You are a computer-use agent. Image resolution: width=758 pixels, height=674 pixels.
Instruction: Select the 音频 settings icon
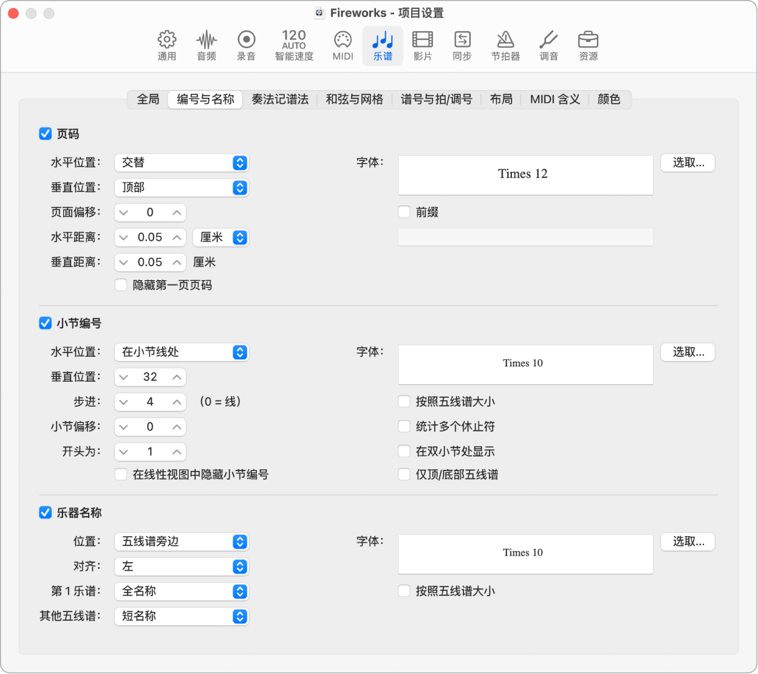coord(206,45)
